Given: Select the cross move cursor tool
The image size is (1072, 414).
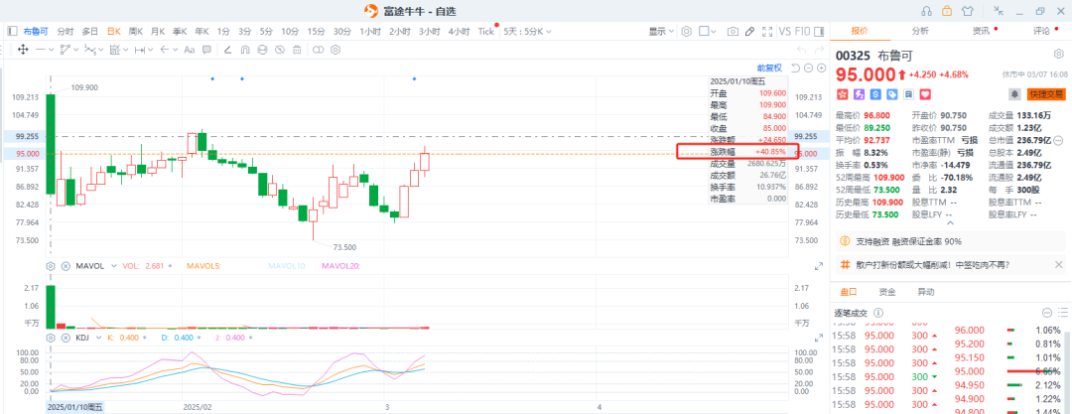Looking at the screenshot, I should click(x=22, y=50).
